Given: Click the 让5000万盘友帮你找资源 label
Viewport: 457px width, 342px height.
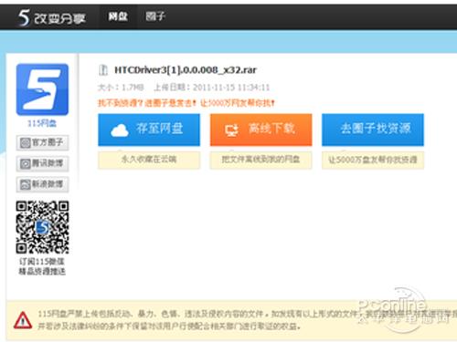Looking at the screenshot, I should [373, 160].
